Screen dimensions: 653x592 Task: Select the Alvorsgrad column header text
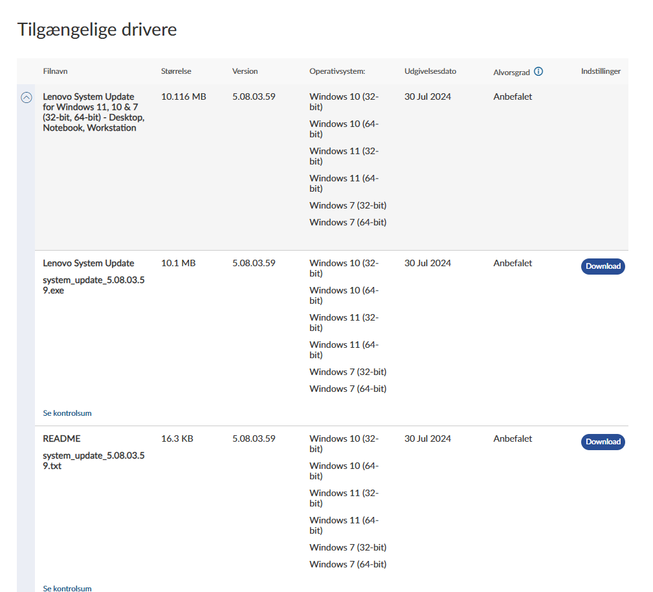(511, 73)
